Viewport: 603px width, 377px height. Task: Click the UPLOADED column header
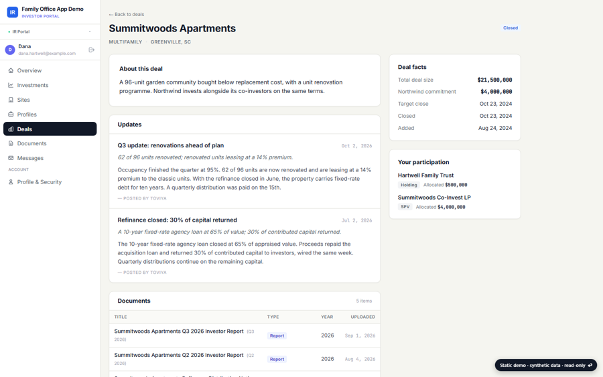click(362, 317)
